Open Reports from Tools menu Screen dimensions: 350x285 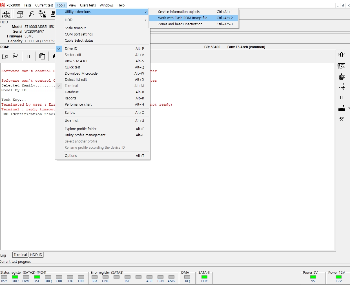click(103, 98)
